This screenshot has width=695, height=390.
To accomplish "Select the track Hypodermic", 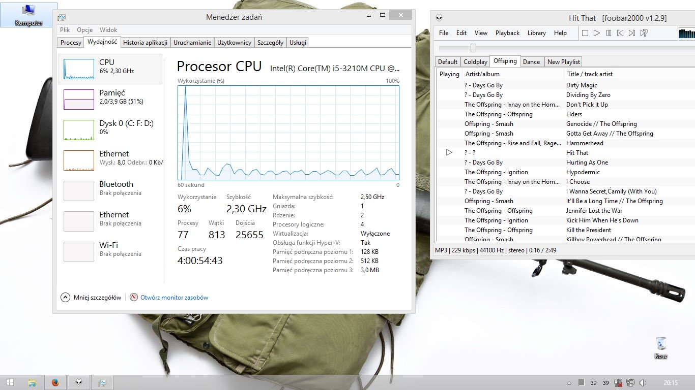I will tap(583, 172).
